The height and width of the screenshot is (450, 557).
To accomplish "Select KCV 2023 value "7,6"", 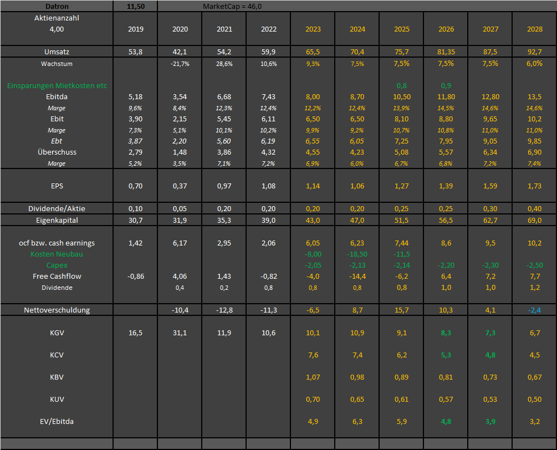I will pyautogui.click(x=313, y=355).
